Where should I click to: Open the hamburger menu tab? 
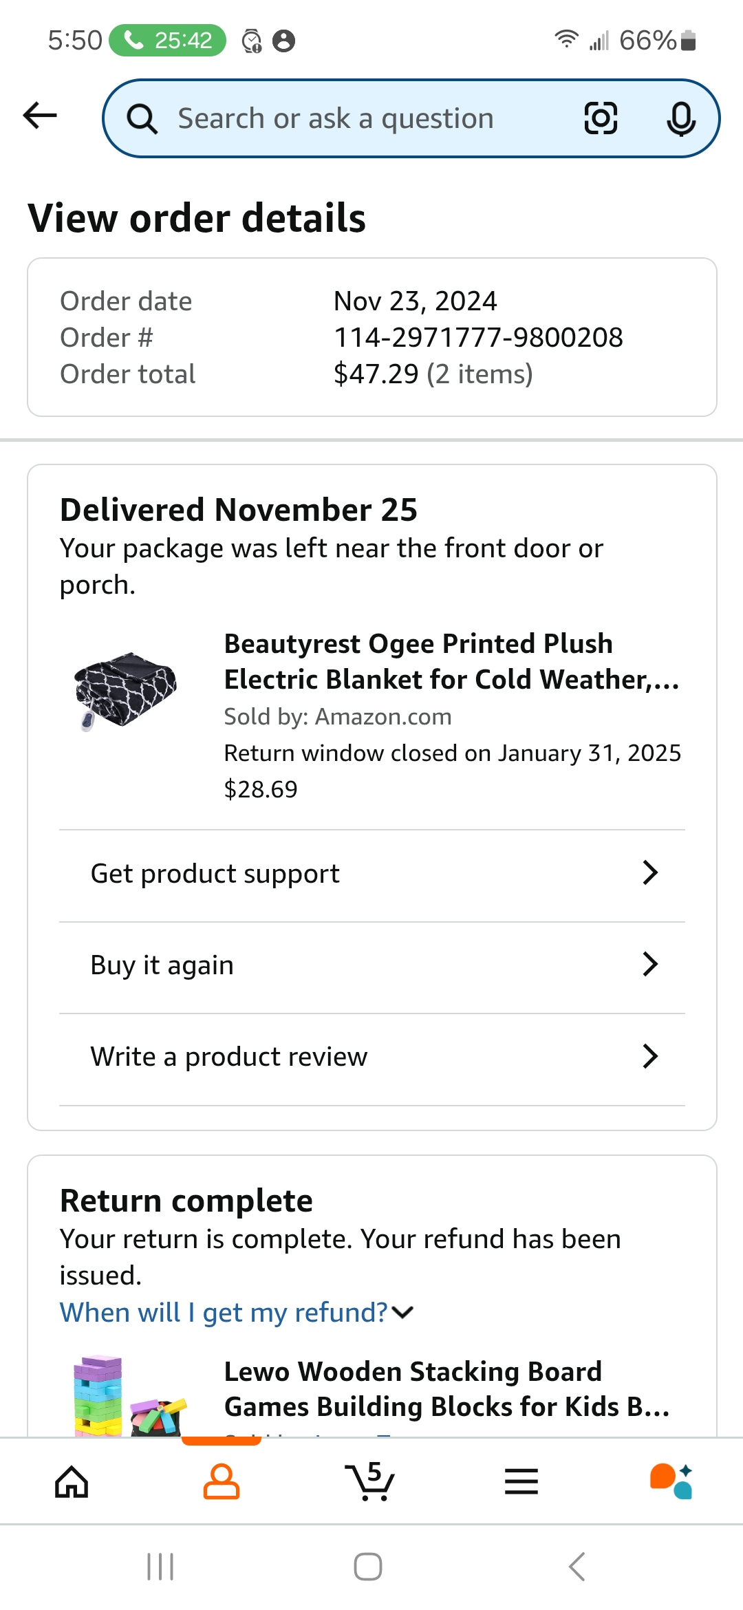(x=521, y=1481)
